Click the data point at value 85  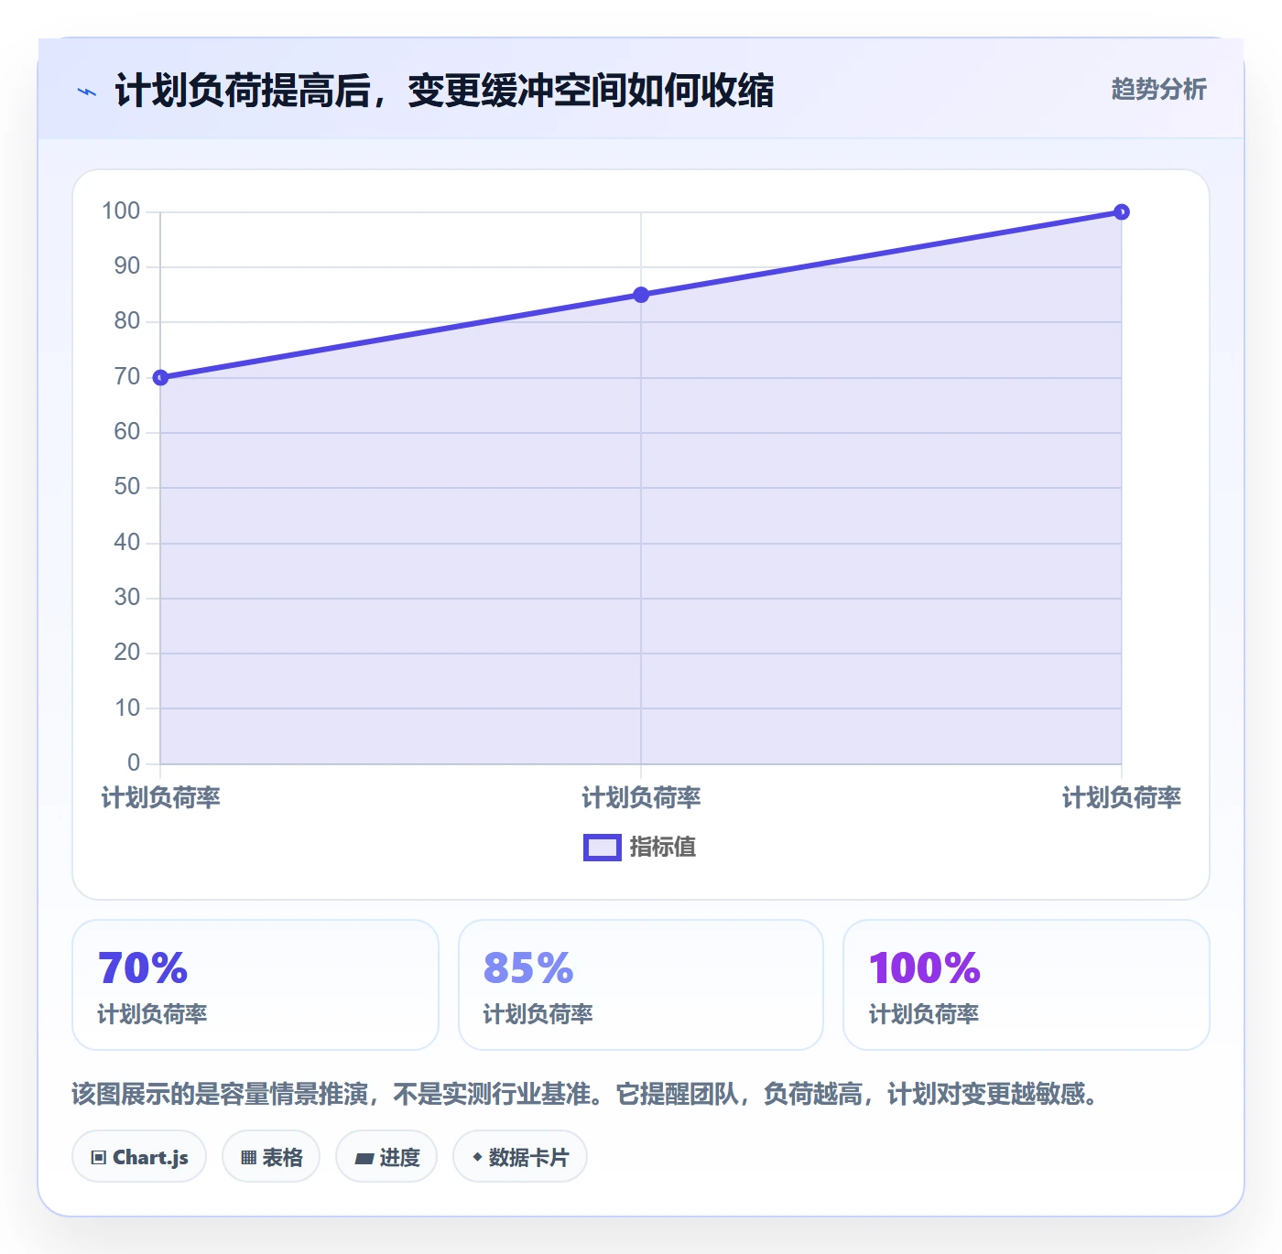pyautogui.click(x=641, y=295)
